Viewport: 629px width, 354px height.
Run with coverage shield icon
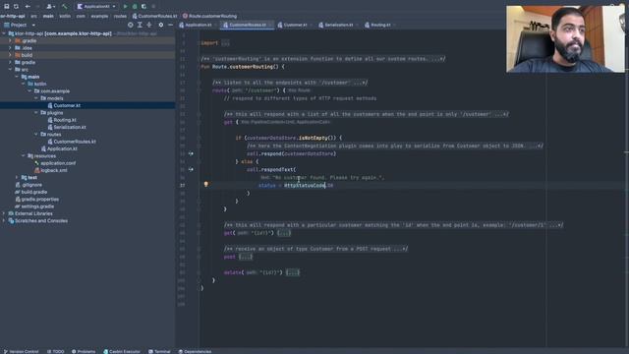tap(144, 7)
